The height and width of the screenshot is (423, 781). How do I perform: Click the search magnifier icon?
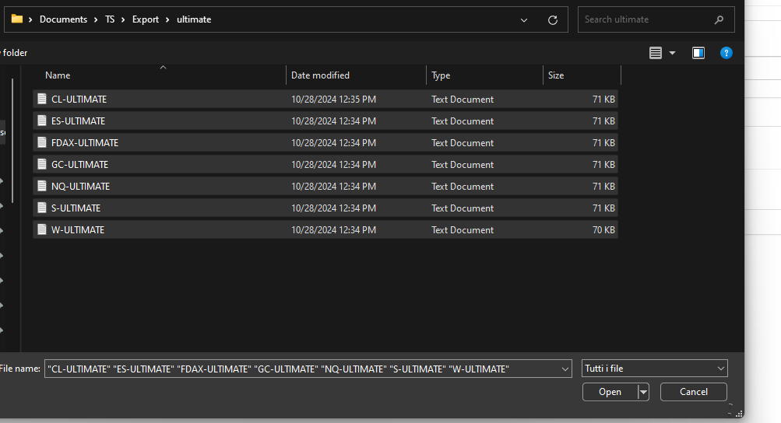pyautogui.click(x=718, y=20)
